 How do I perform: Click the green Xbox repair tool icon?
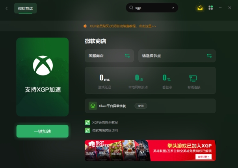pyautogui.click(x=93, y=106)
